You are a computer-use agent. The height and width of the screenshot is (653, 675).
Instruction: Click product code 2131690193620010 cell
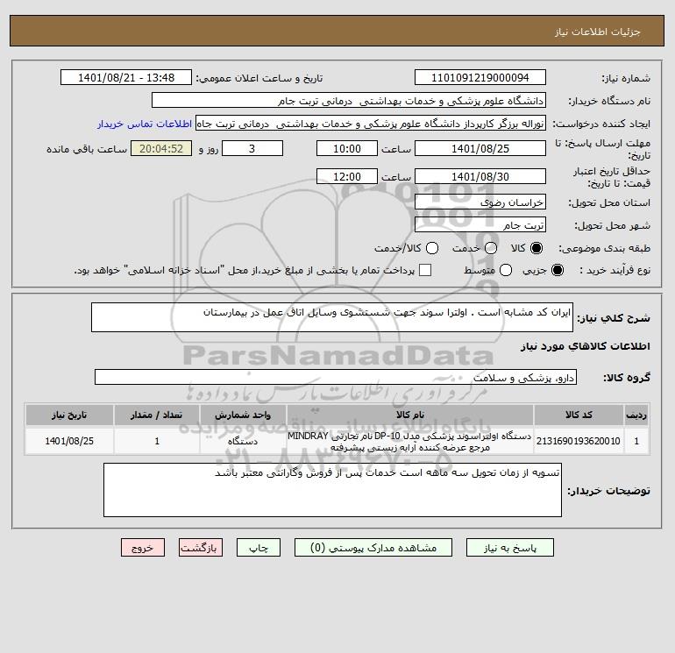pos(579,441)
